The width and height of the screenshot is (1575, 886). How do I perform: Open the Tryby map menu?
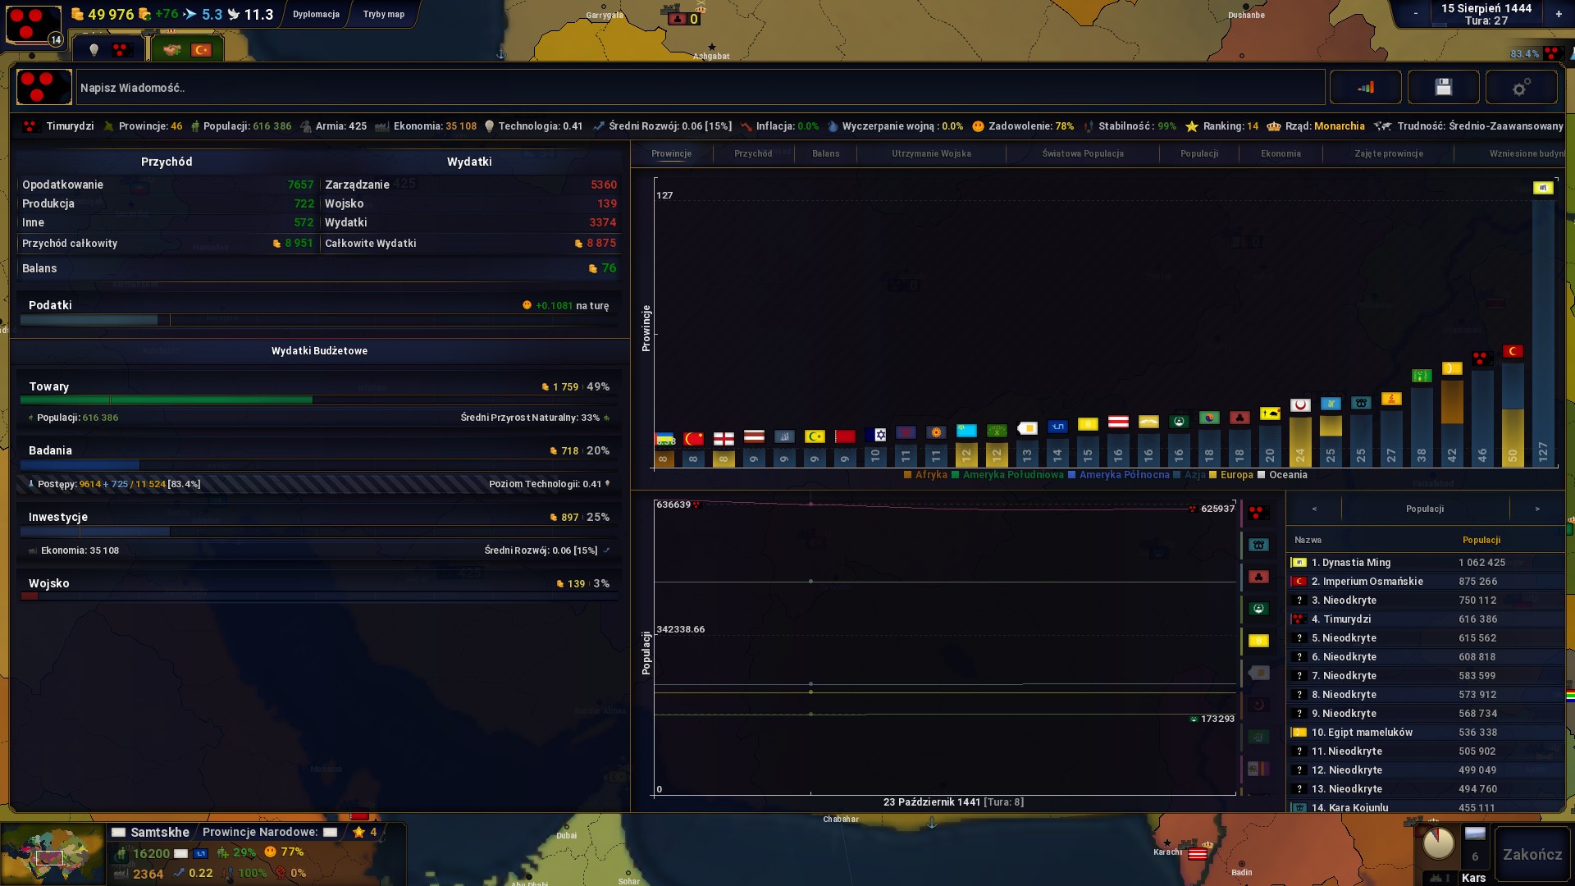tap(383, 14)
